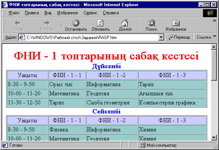This screenshot has width=219, height=150.
Task: Minimize the Internet Explorer window
Action: tap(201, 5)
